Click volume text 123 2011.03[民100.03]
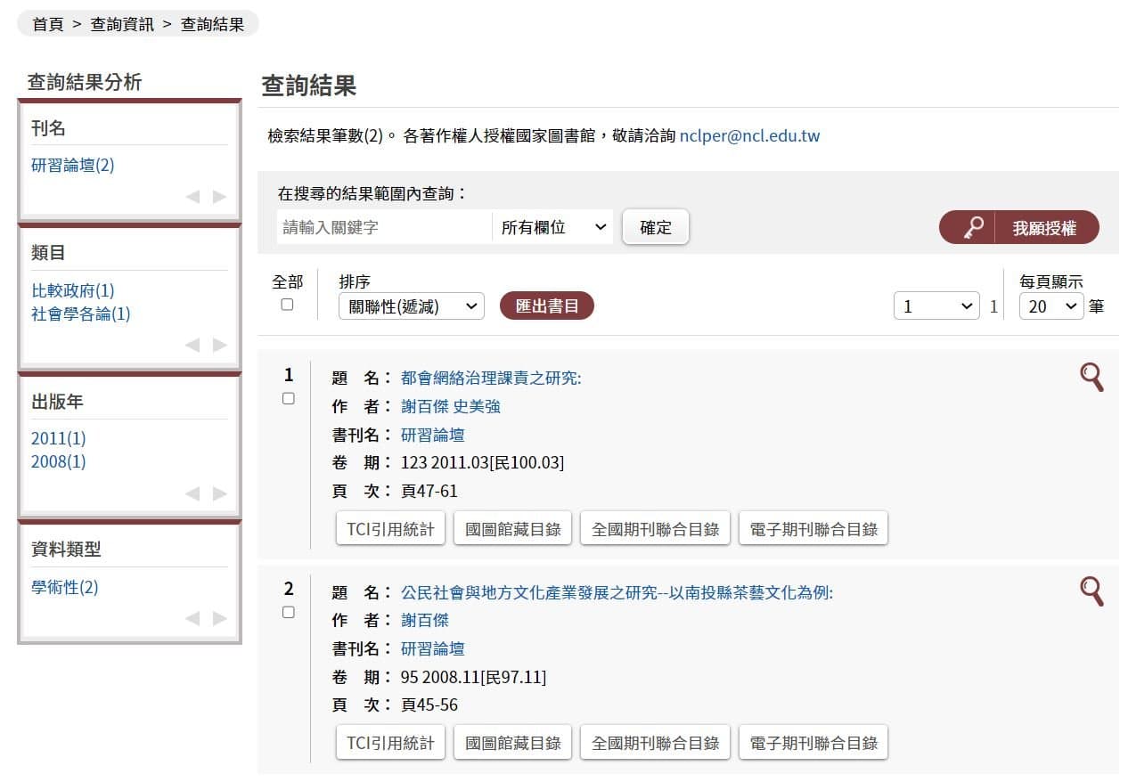The image size is (1128, 782). pos(482,463)
